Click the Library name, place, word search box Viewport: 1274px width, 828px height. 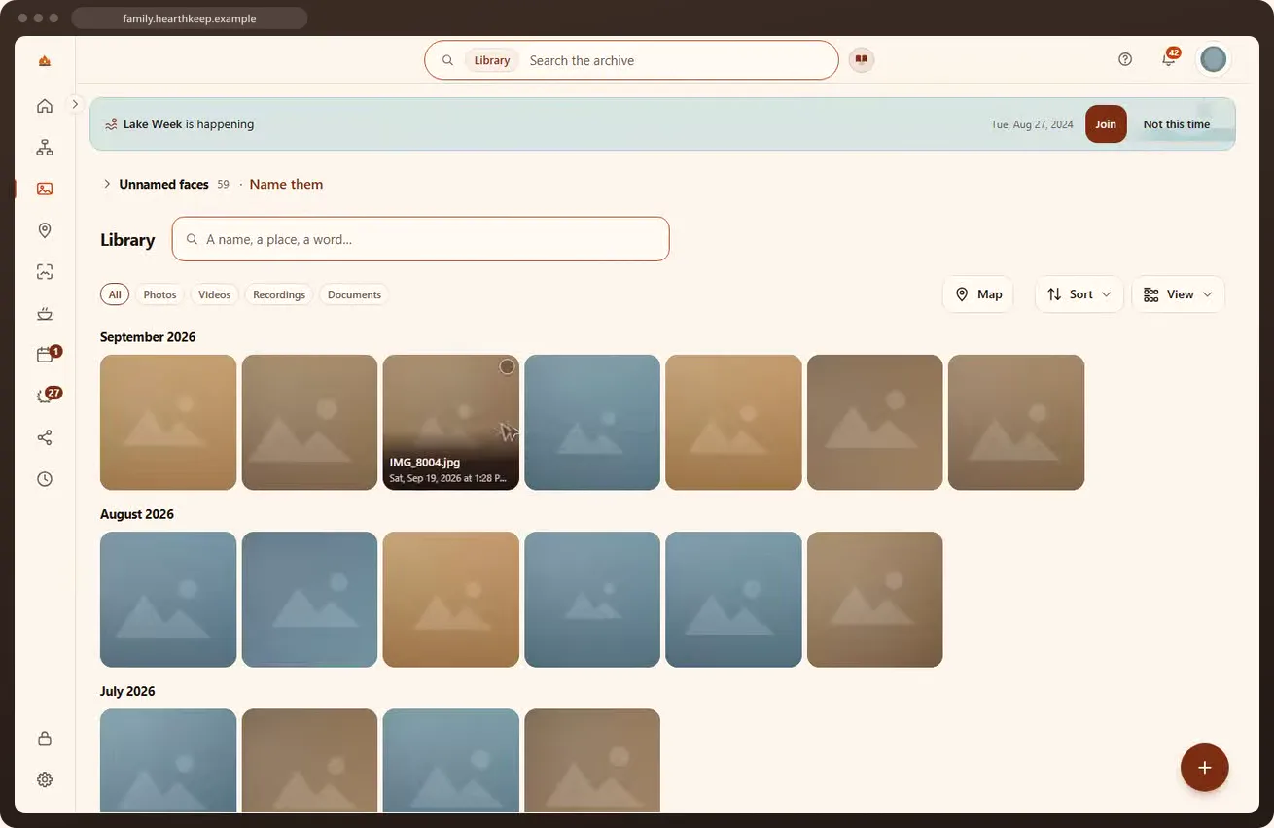[x=421, y=239]
